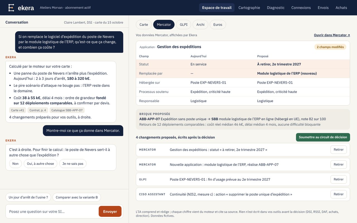Switch to the Carte tab

pyautogui.click(x=144, y=25)
